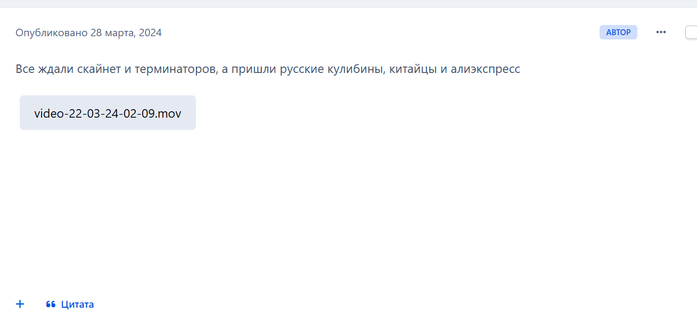Click the .mov extension of the attachment name
697x320 pixels.
[x=168, y=113]
